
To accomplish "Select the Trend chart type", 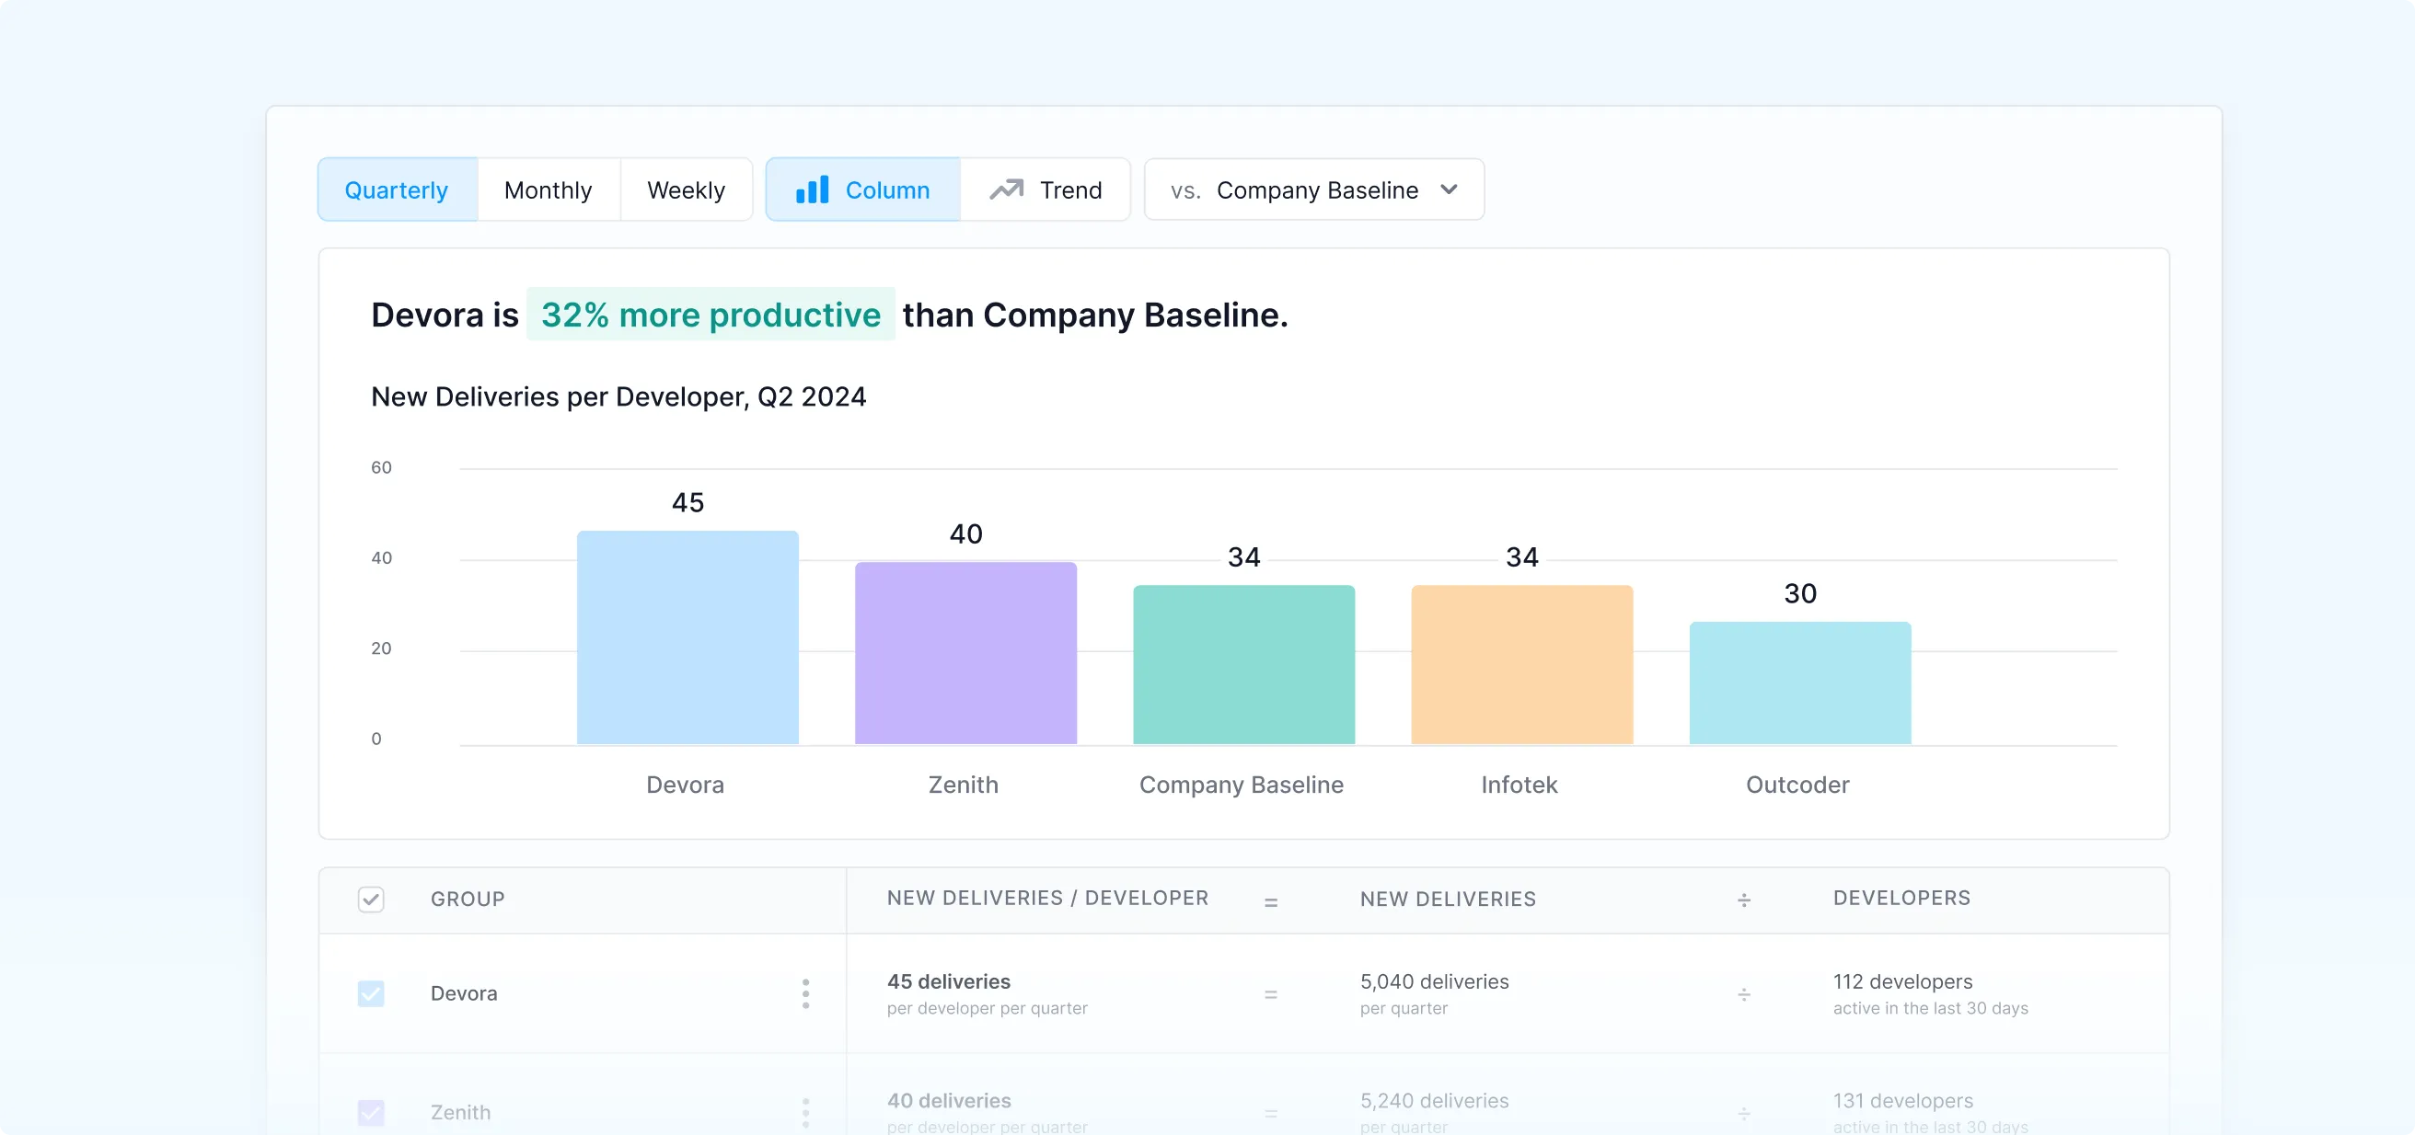I will point(1046,189).
